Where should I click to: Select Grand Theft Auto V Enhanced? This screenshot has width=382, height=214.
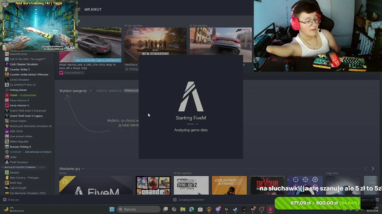pos(27,111)
